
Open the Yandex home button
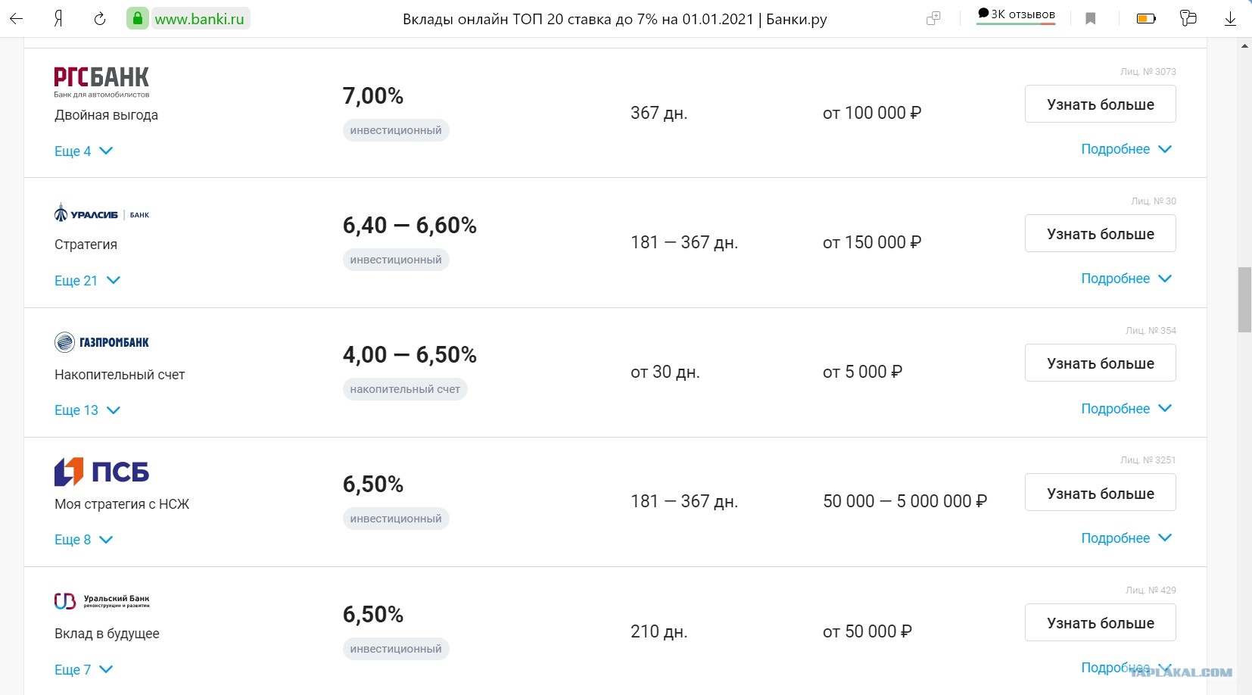pos(58,19)
